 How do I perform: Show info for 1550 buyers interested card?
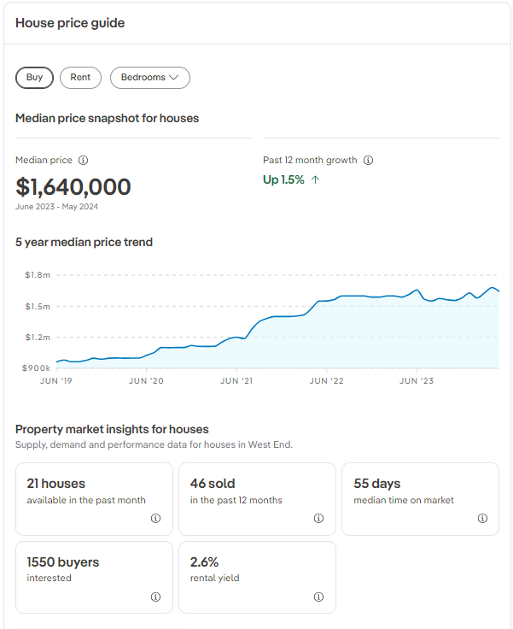pos(155,597)
